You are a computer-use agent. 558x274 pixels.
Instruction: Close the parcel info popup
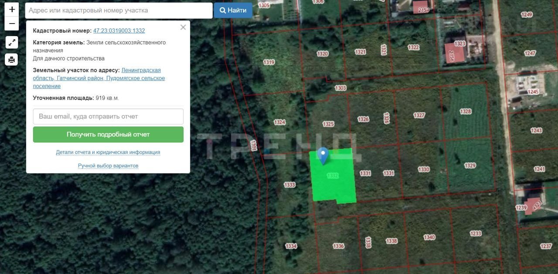183,27
